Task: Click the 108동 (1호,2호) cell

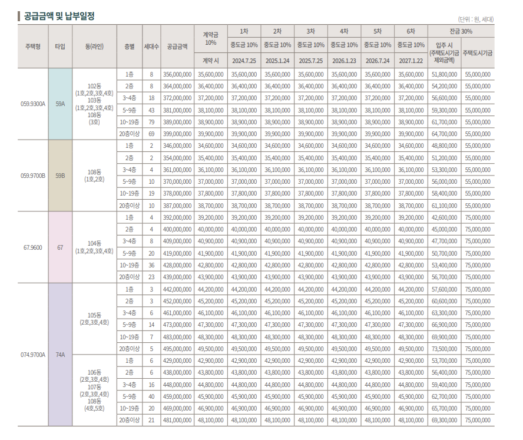Action: tap(94, 176)
